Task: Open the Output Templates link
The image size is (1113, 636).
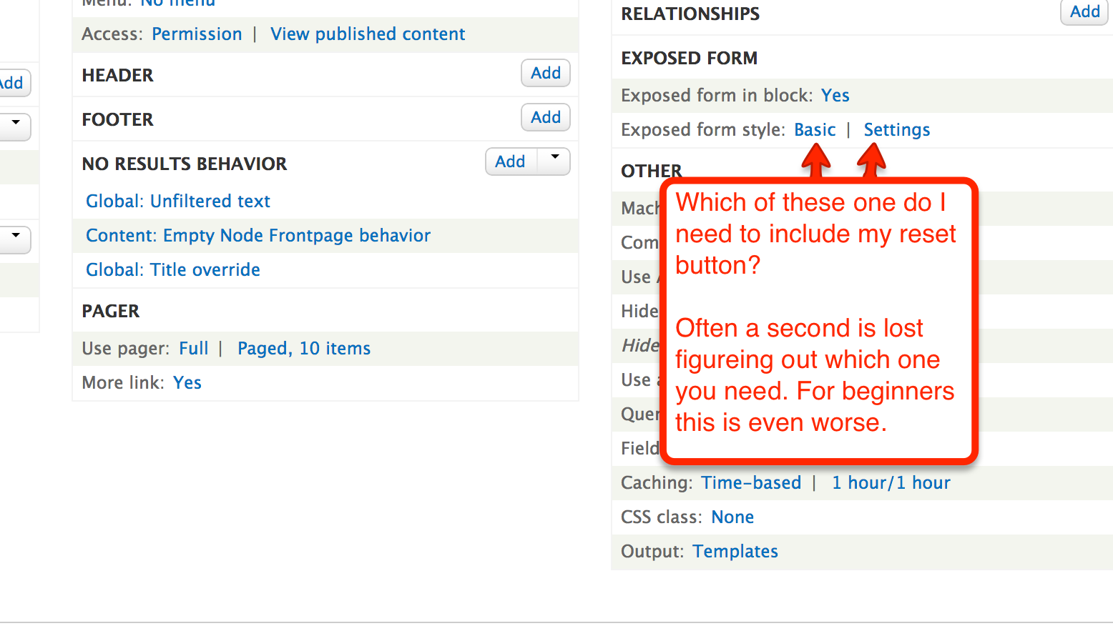Action: [x=735, y=552]
